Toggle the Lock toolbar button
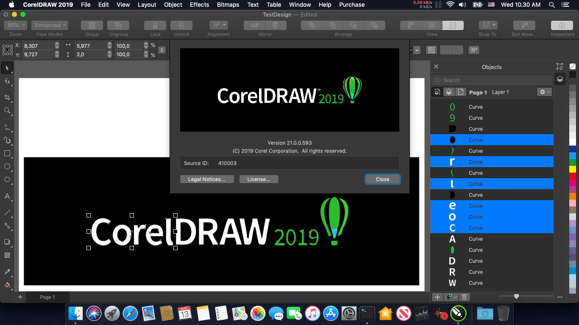Image resolution: width=579 pixels, height=325 pixels. pyautogui.click(x=155, y=25)
